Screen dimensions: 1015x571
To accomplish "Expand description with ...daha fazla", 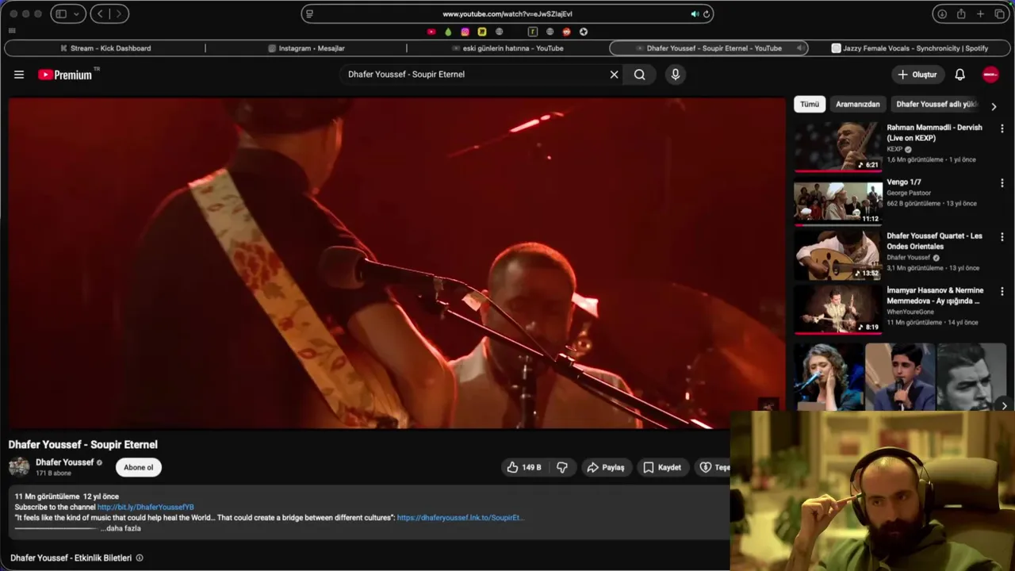I will [121, 528].
